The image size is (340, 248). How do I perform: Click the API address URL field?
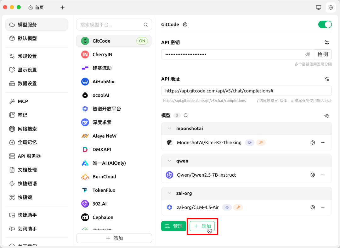pos(246,91)
